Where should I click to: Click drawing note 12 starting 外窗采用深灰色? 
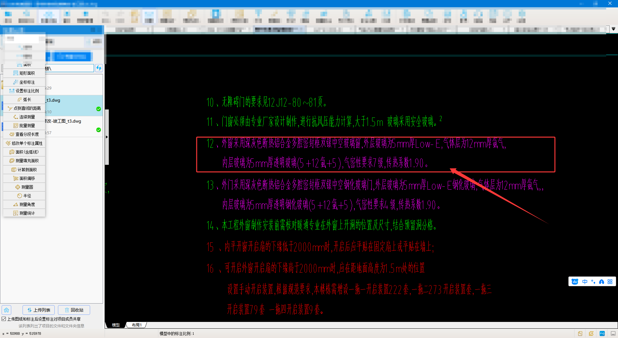tap(356, 153)
